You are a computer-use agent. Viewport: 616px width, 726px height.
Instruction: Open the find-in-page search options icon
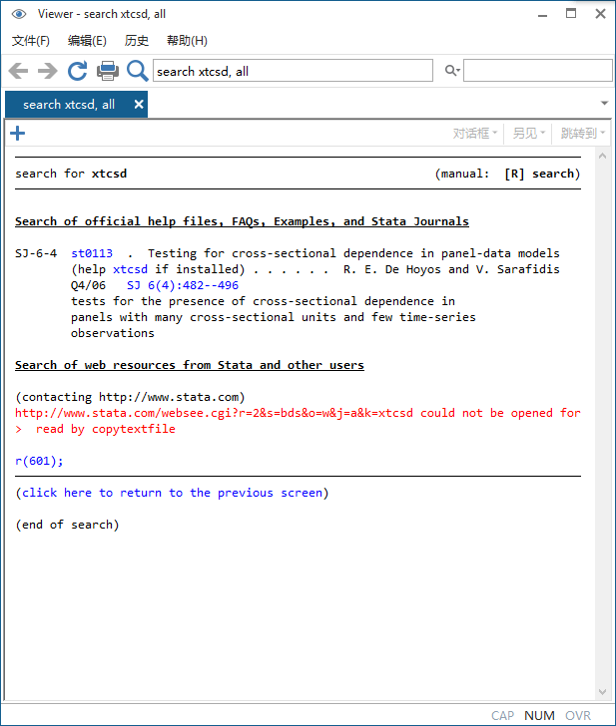point(452,71)
